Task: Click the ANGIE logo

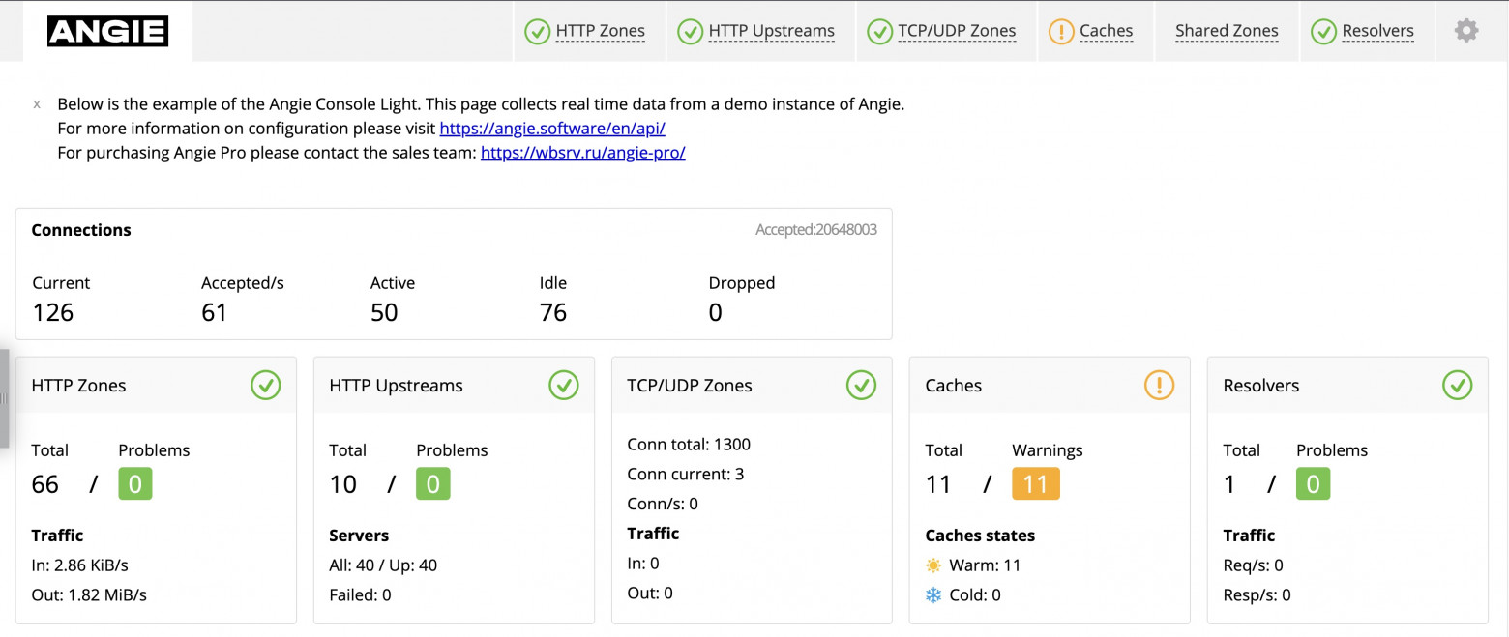Action: pos(106,30)
